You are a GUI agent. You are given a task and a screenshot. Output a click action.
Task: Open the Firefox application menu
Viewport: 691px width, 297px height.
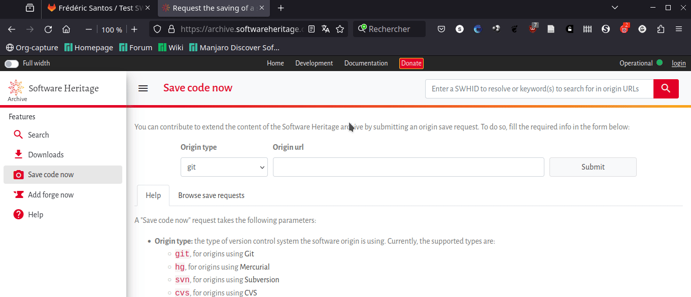[679, 29]
